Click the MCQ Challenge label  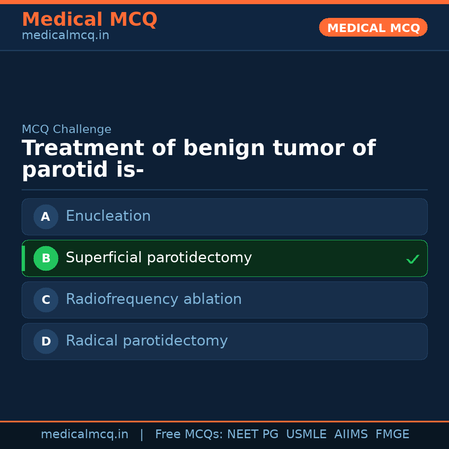pos(67,129)
